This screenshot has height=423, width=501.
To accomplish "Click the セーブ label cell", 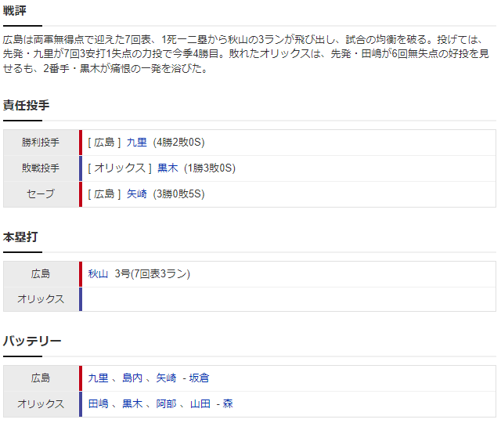I will pos(41,194).
